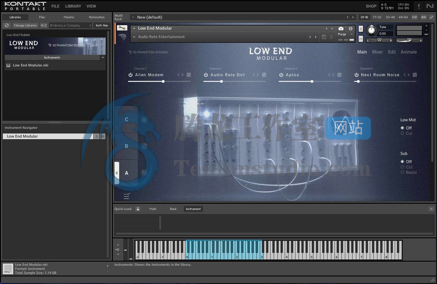This screenshot has height=284, width=437.
Task: Click the Tune knob
Action: 372,30
